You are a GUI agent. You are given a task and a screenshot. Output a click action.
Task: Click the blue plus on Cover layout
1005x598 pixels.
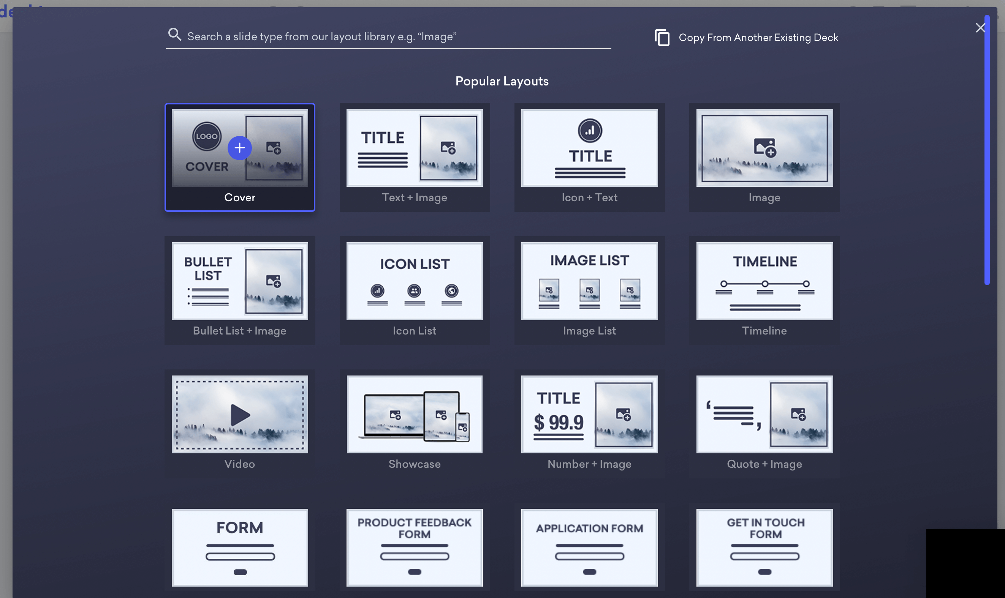[x=239, y=148]
